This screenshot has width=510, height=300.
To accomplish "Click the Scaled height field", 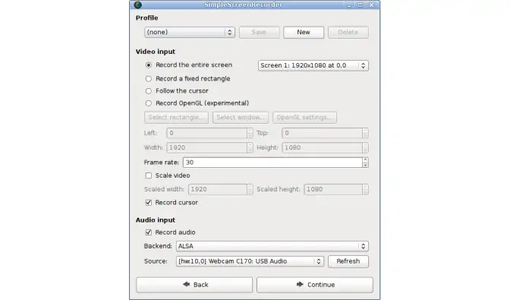I will [x=333, y=189].
